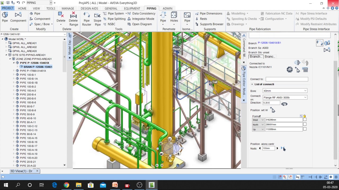The image size is (339, 190).
Task: Run Data Consistency check
Action: [141, 13]
